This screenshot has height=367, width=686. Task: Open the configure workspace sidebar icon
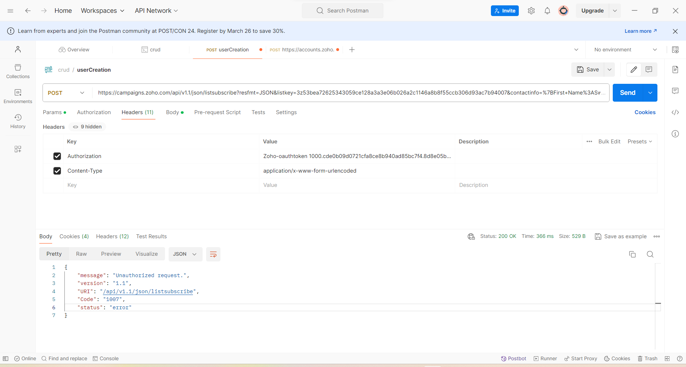(18, 149)
